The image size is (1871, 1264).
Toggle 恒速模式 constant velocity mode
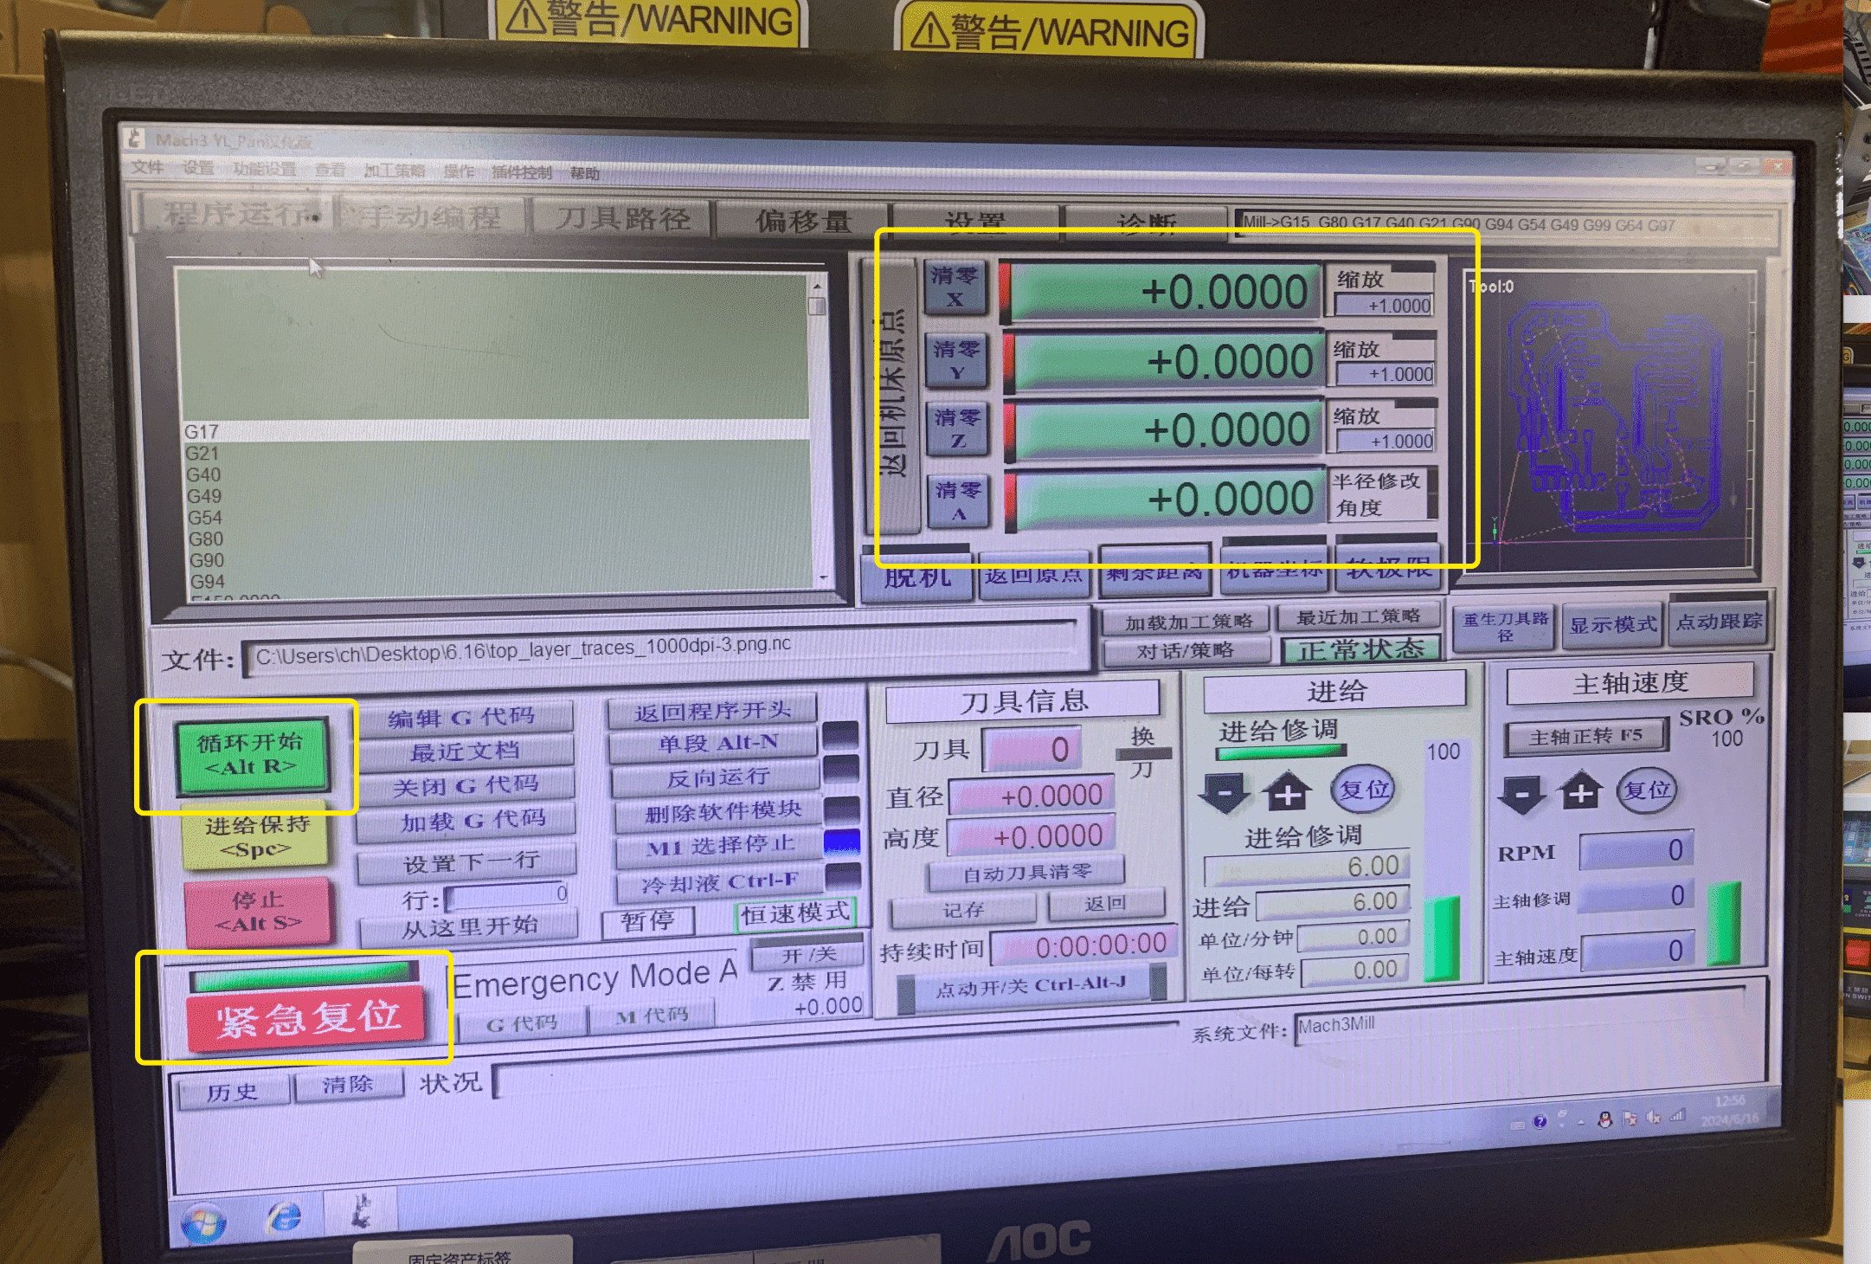pos(796,913)
